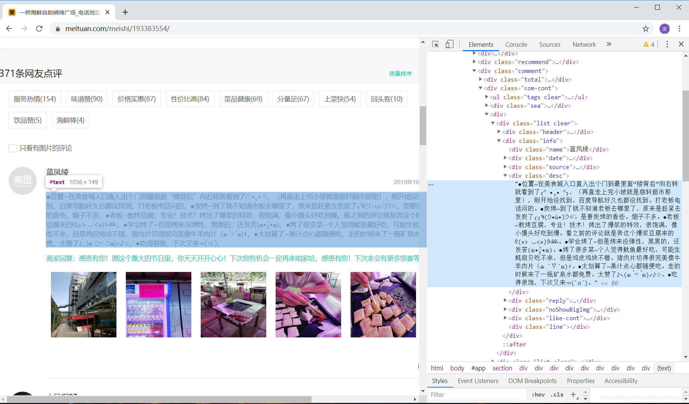The image size is (689, 404).
Task: Filter reviews by 海鲜棒(4) tag
Action: [x=70, y=120]
